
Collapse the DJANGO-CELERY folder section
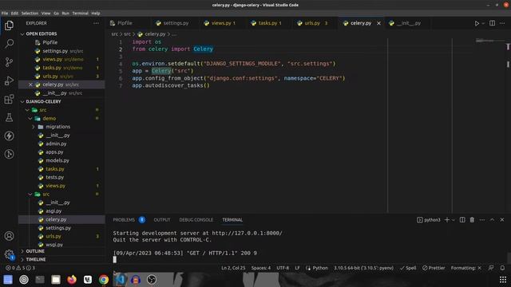[22, 101]
